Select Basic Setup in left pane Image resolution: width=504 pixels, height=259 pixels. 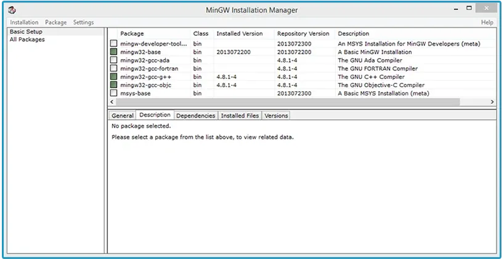[x=26, y=31]
